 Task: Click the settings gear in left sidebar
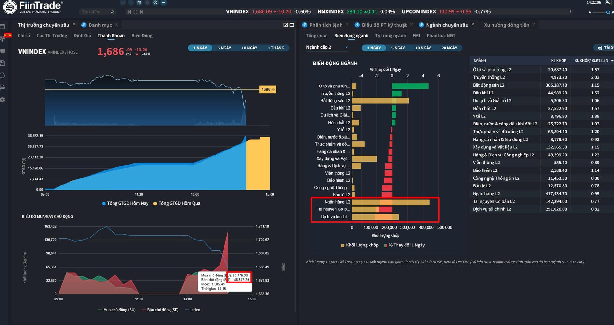tap(3, 100)
